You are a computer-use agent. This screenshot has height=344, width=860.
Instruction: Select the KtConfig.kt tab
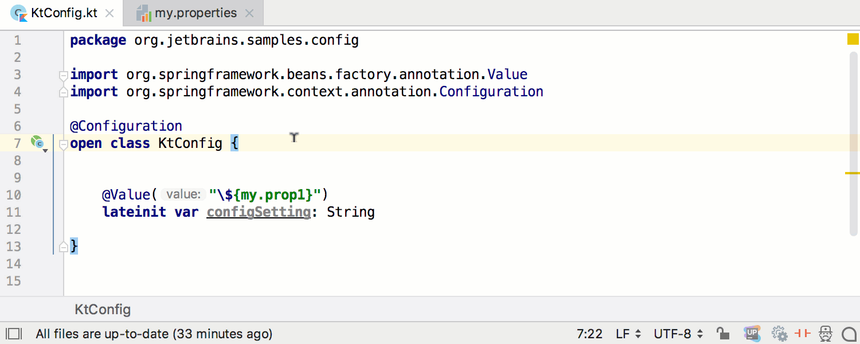click(x=63, y=12)
